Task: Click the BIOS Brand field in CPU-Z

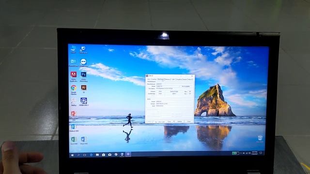Action: click(174, 101)
